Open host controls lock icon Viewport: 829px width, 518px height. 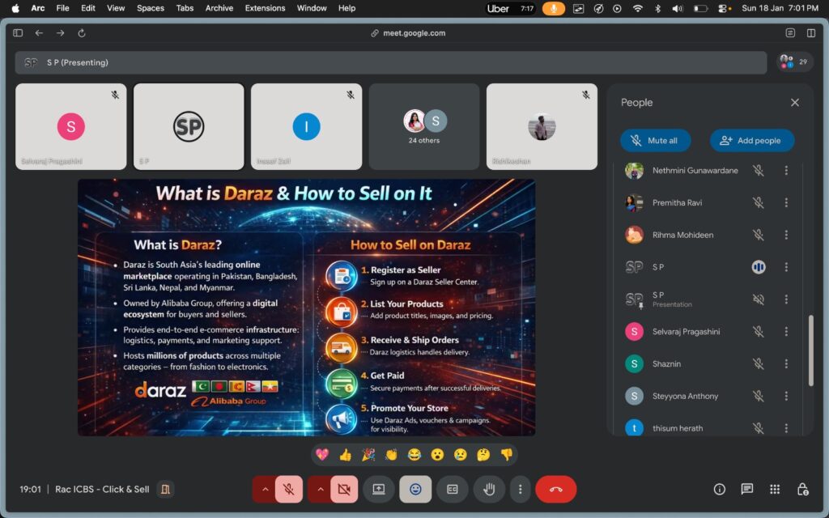[x=802, y=489]
